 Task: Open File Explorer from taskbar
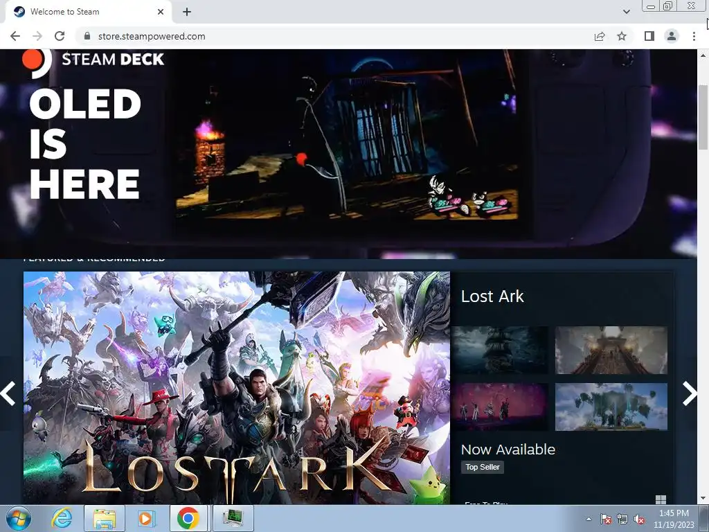point(105,518)
